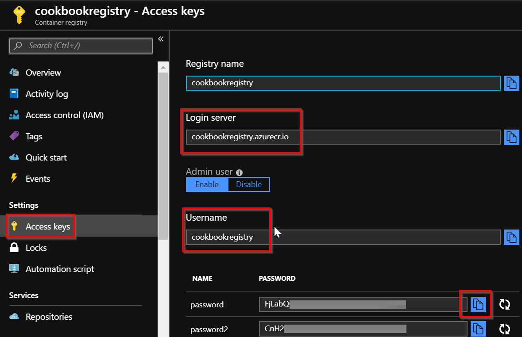This screenshot has height=337, width=522.
Task: Open Quick start guide
Action: 46,157
